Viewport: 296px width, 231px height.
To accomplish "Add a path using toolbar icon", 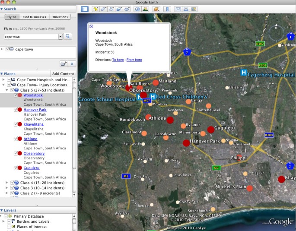I will (x=111, y=9).
